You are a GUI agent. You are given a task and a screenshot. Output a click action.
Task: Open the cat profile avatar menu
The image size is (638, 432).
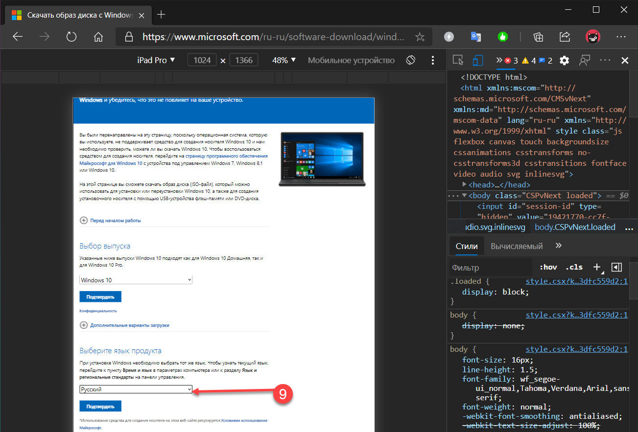[593, 37]
